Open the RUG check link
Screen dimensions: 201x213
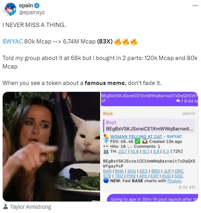point(166,176)
